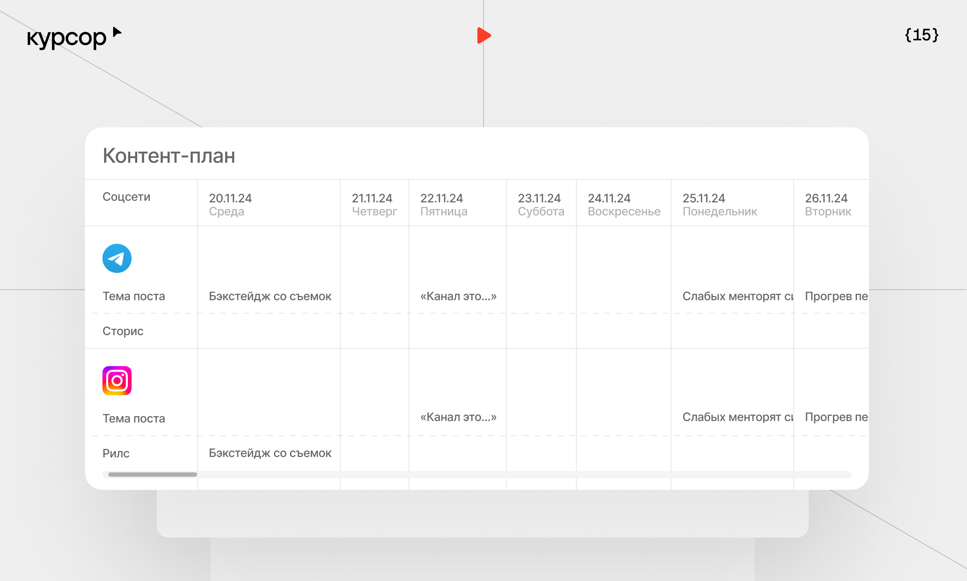Select the 24.11.24 Воскресенье column header
967x581 pixels.
624,204
